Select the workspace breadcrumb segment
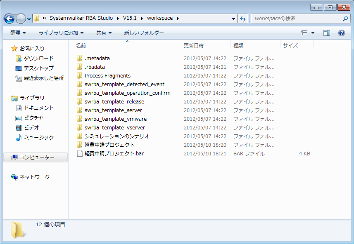Viewport: 354px width, 244px height. click(160, 18)
